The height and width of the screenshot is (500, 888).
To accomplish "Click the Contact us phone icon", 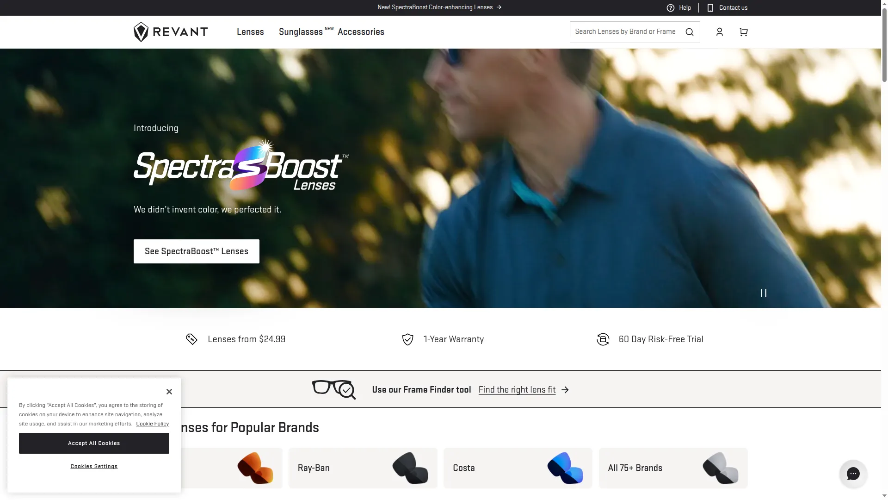I will tap(710, 7).
